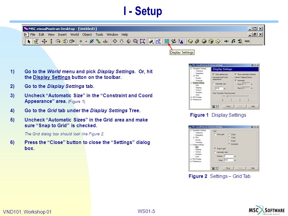Open the Object menu

tap(87, 34)
